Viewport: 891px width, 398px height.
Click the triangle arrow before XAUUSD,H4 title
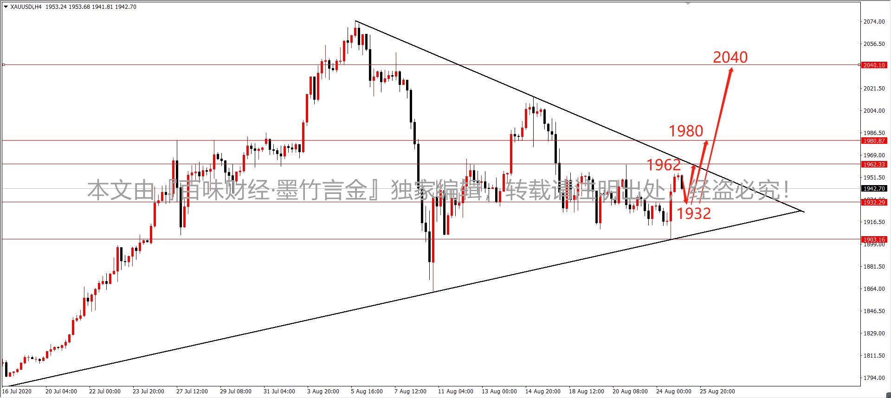click(6, 7)
